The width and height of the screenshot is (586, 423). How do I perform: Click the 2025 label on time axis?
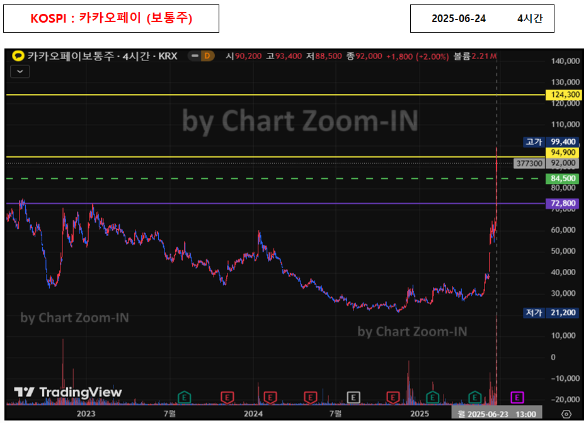click(x=419, y=414)
